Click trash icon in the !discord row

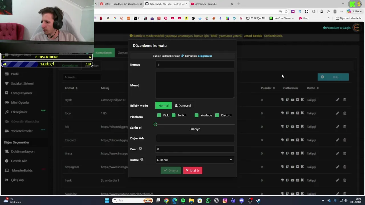(345, 140)
